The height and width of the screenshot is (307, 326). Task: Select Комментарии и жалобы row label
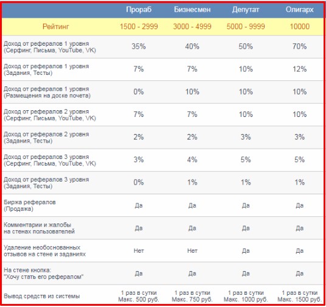coord(39,228)
